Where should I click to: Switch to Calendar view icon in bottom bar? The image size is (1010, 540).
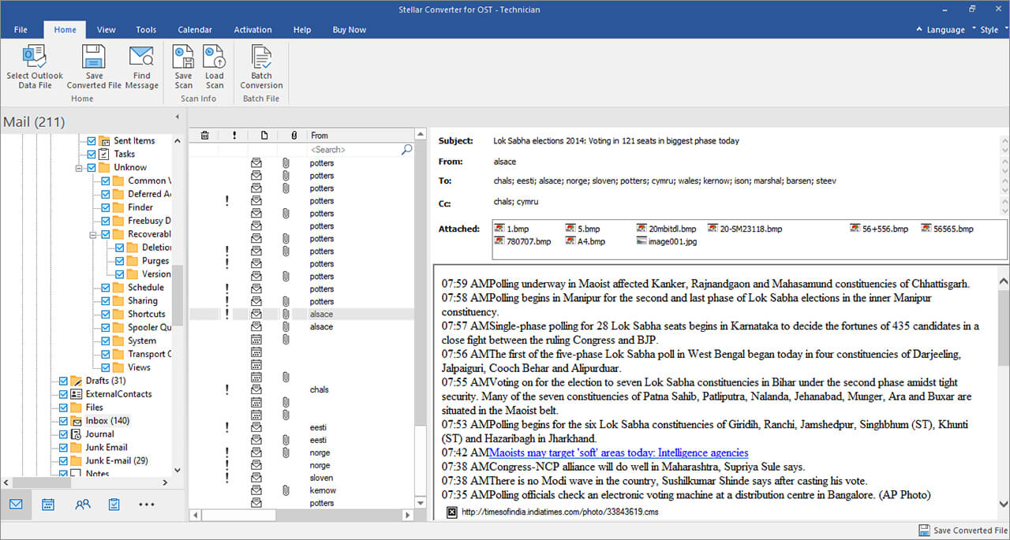point(48,505)
